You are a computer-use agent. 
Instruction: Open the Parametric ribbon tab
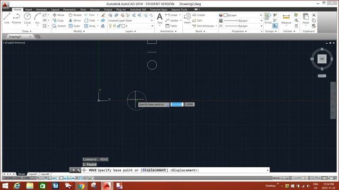[69, 9]
